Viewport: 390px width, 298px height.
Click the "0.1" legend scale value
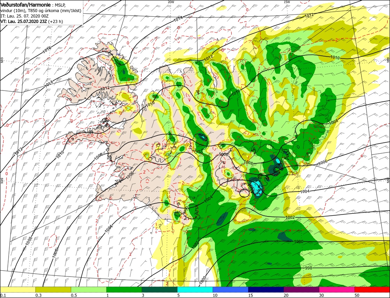tap(3, 295)
